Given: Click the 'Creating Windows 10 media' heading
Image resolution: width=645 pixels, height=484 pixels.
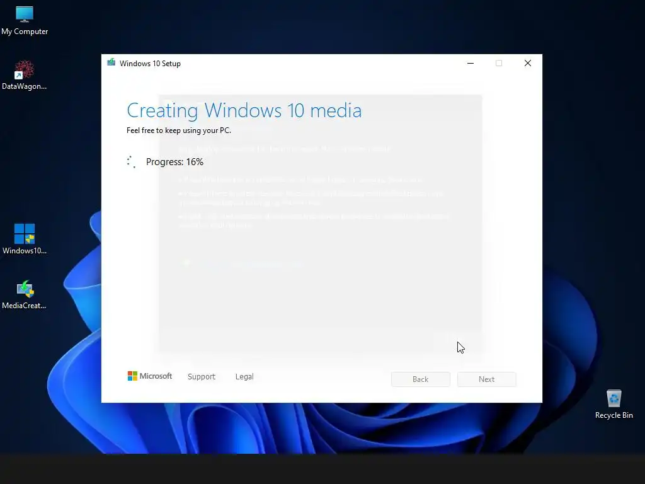Looking at the screenshot, I should (x=244, y=110).
